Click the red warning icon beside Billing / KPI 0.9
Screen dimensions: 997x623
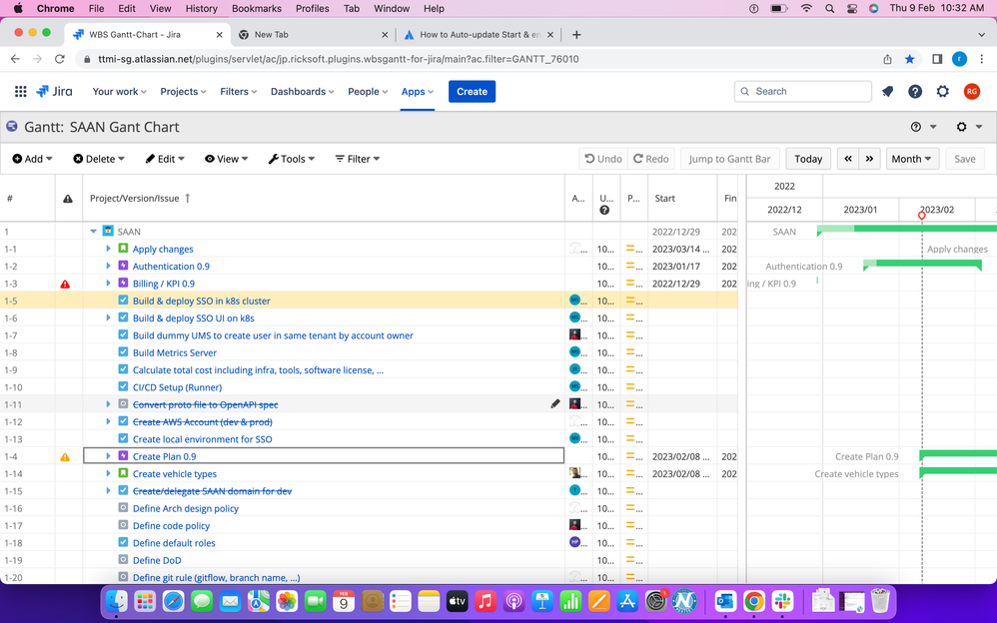click(x=64, y=283)
